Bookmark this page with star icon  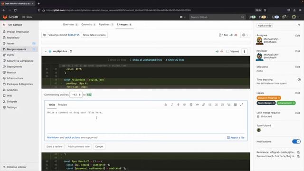click(x=265, y=10)
